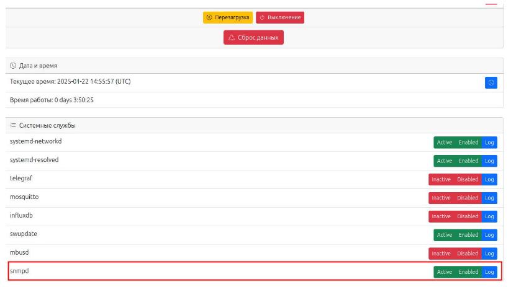This screenshot has width=511, height=287.
Task: Toggle telegraf Inactive status button
Action: point(441,180)
